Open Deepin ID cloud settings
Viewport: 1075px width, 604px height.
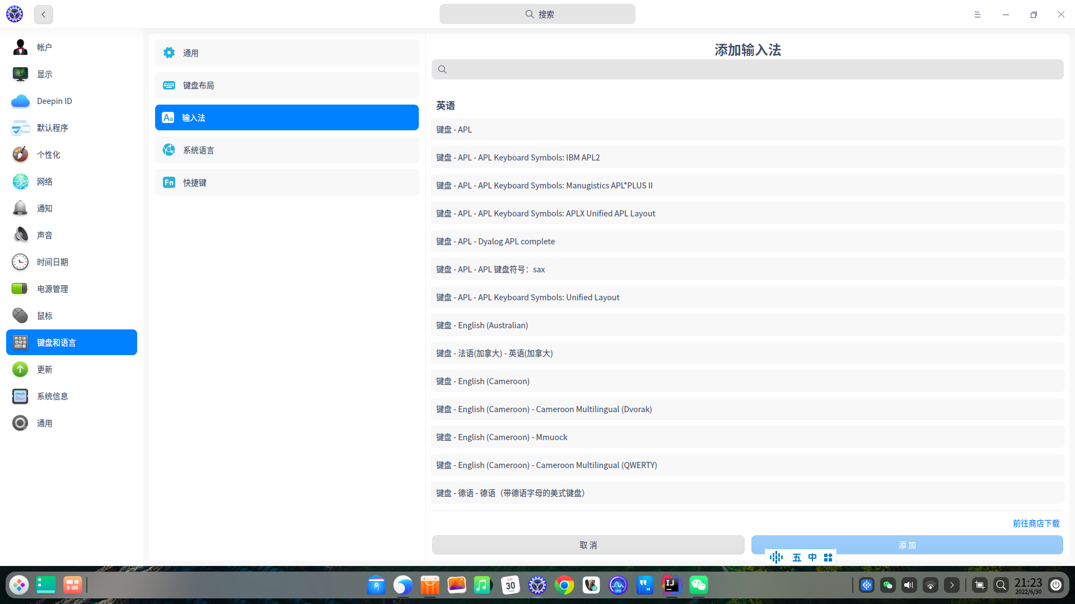pyautogui.click(x=54, y=101)
